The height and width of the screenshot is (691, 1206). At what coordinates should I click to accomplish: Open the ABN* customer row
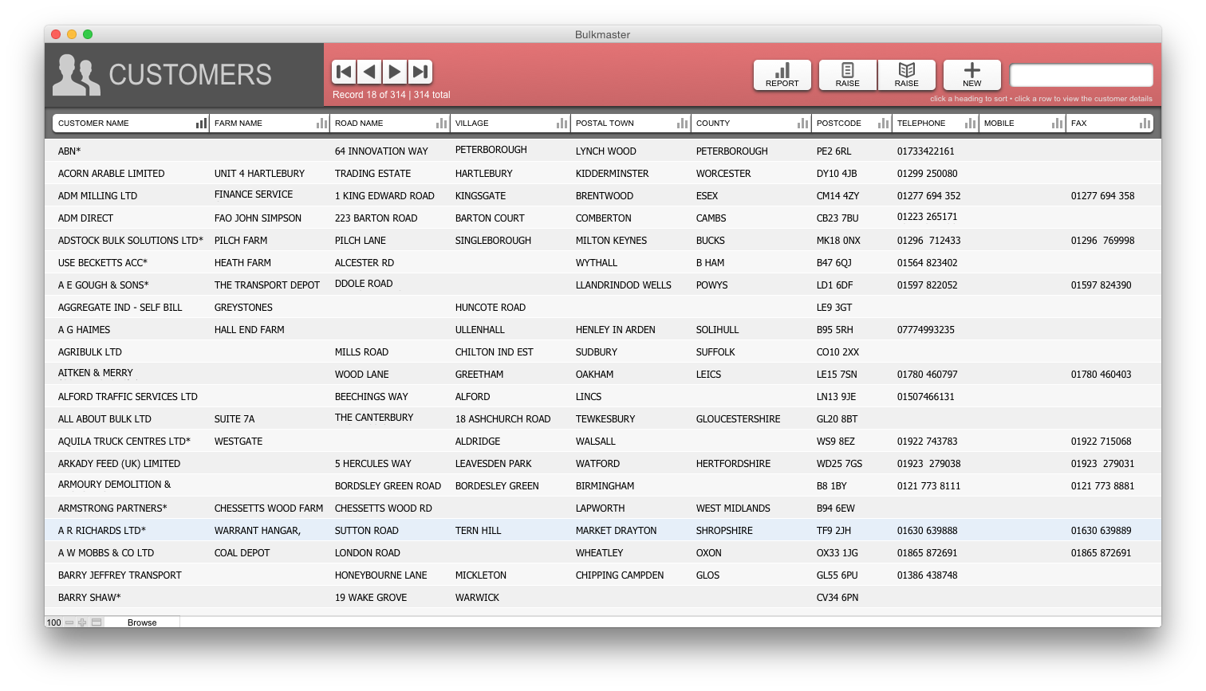[603, 151]
